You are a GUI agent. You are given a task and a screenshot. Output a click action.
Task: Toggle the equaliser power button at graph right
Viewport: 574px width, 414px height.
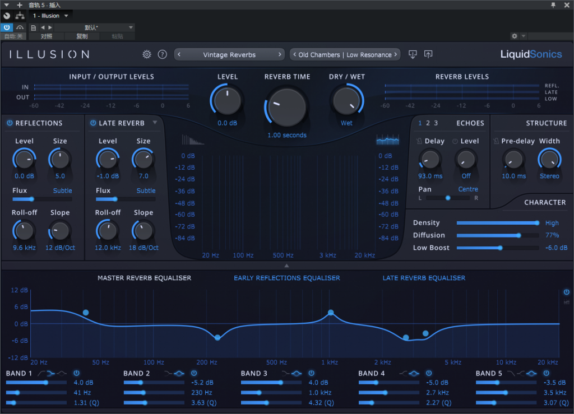pyautogui.click(x=566, y=292)
